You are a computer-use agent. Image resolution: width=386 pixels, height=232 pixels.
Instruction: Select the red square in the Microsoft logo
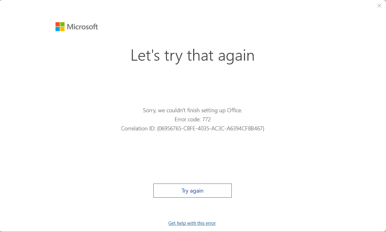coord(58,24)
